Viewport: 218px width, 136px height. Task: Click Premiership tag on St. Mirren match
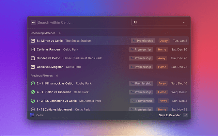(x=143, y=41)
